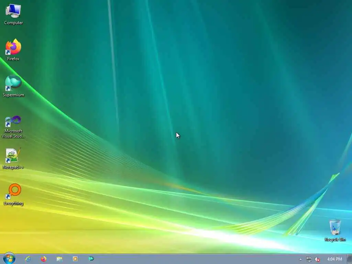Click the Show desktop button
Image resolution: width=352 pixels, height=264 pixels.
[350, 259]
